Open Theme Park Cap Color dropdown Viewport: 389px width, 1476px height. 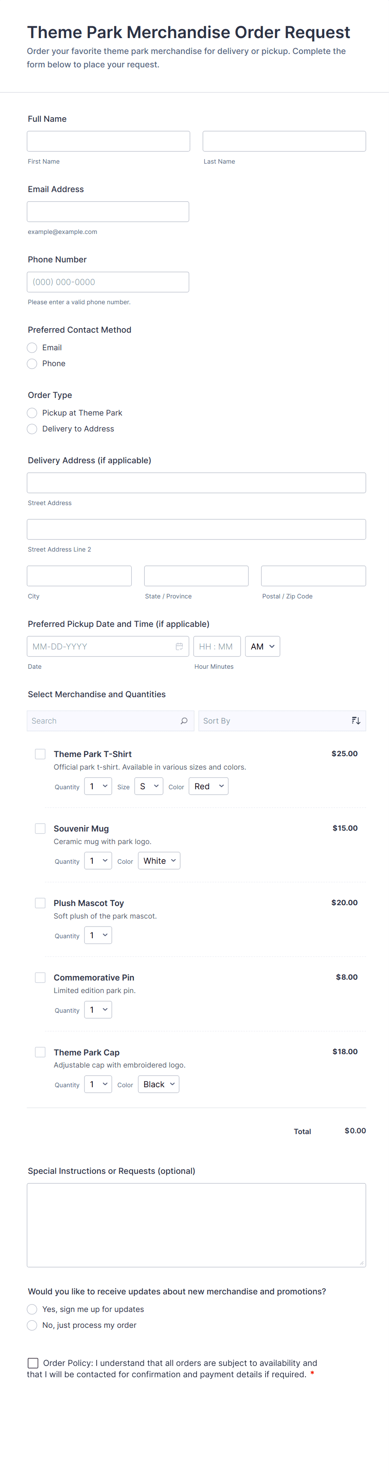pos(159,1084)
